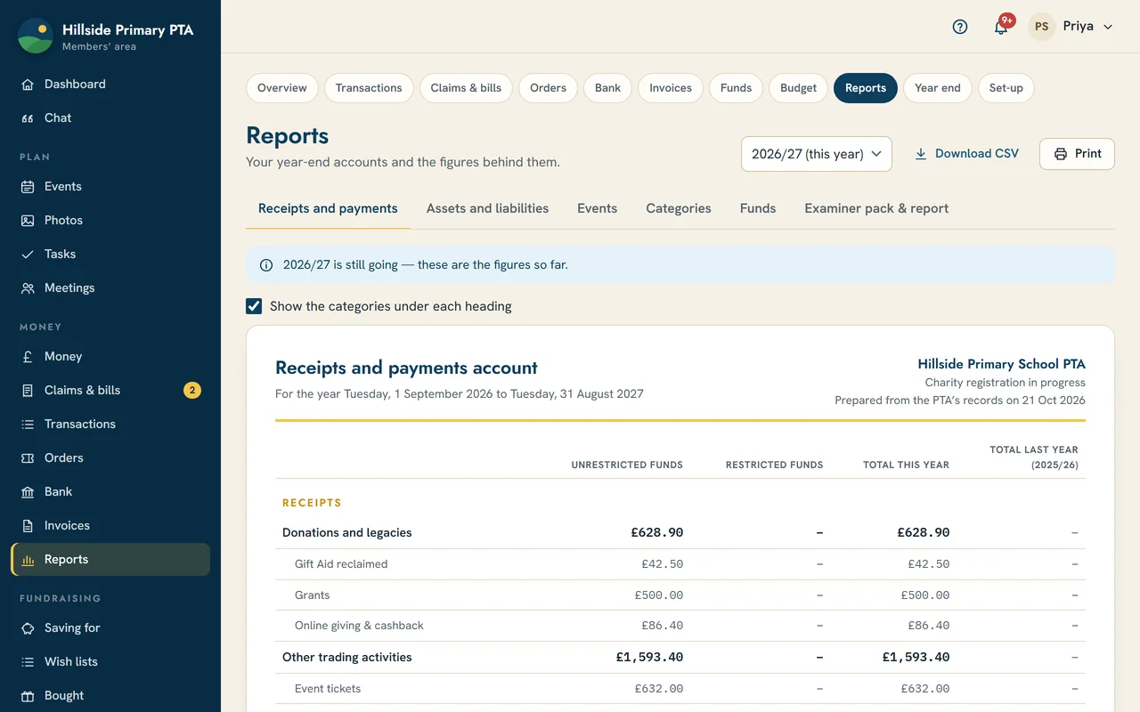Click the Orders ticket icon in sidebar
Image resolution: width=1140 pixels, height=712 pixels.
[x=28, y=458]
